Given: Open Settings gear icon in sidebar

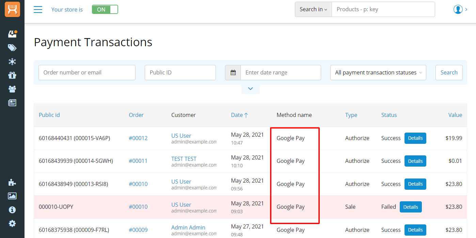Looking at the screenshot, I should [12, 223].
